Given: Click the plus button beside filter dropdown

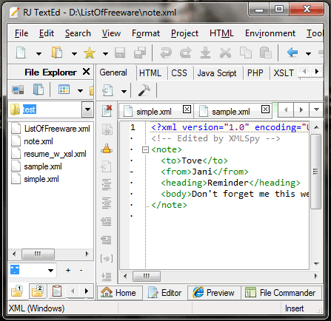Looking at the screenshot, I should pyautogui.click(x=68, y=271).
